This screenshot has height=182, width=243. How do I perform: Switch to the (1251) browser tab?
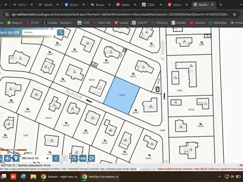pos(22,5)
